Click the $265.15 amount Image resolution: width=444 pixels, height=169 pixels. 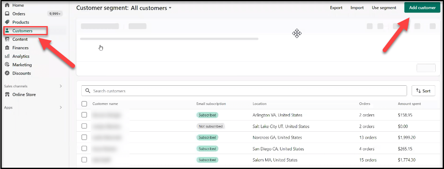(x=405, y=149)
